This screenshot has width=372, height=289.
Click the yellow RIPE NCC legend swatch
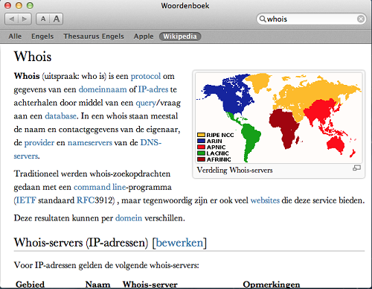coord(201,135)
